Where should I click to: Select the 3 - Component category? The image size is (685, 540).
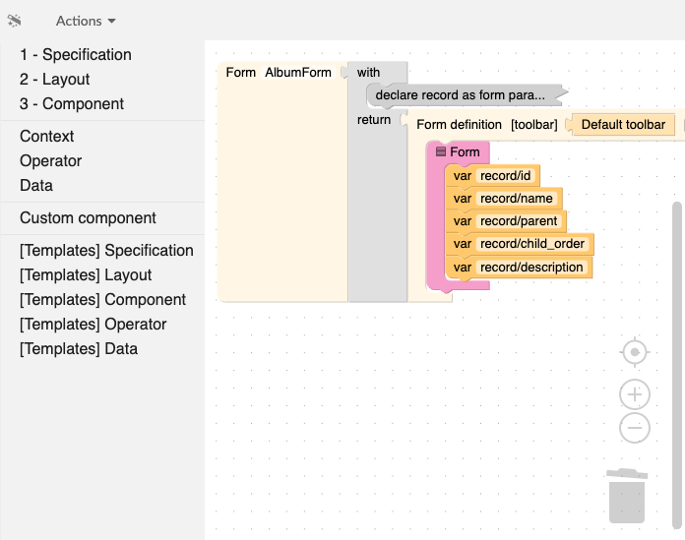tap(71, 104)
